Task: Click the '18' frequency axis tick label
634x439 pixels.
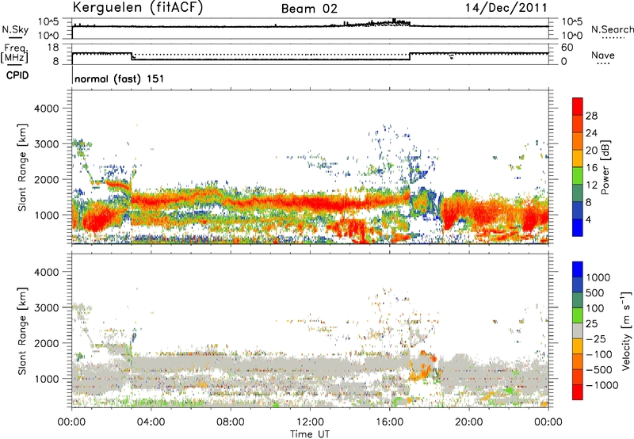Action: click(52, 48)
